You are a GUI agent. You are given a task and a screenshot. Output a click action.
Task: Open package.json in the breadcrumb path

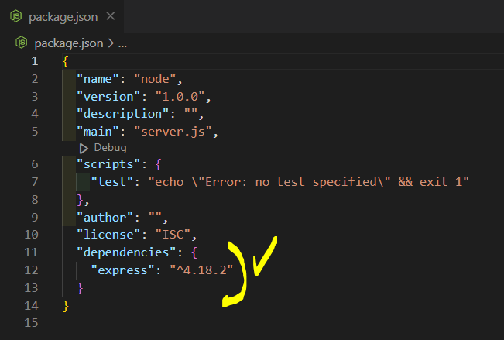tap(69, 43)
